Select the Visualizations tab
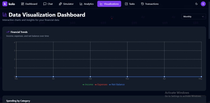 coord(109,4)
